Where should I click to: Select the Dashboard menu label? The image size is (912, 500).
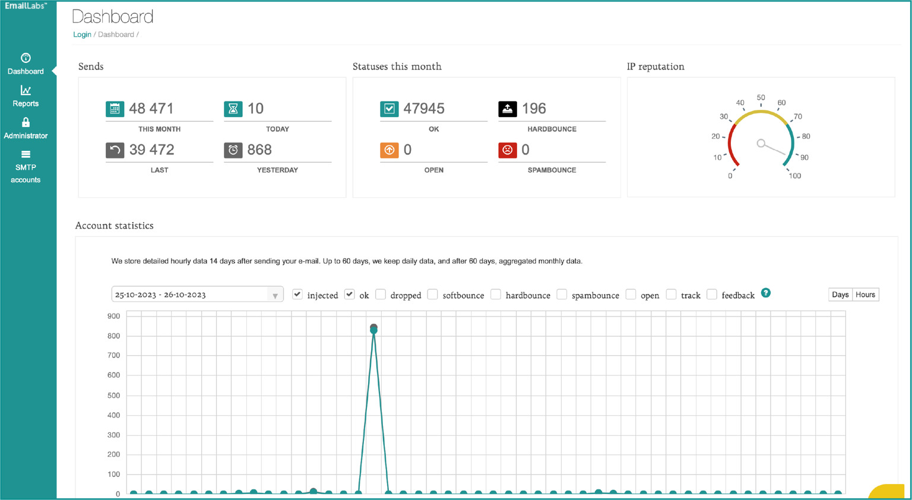(x=26, y=71)
